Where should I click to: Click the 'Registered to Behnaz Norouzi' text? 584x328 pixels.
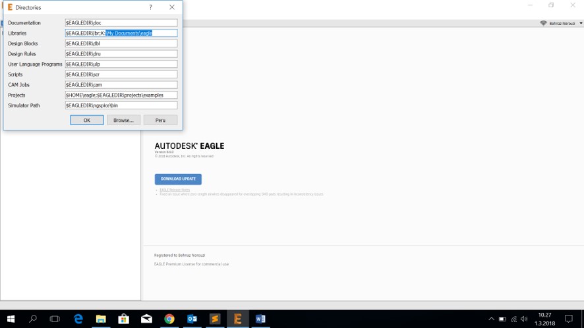pos(179,256)
